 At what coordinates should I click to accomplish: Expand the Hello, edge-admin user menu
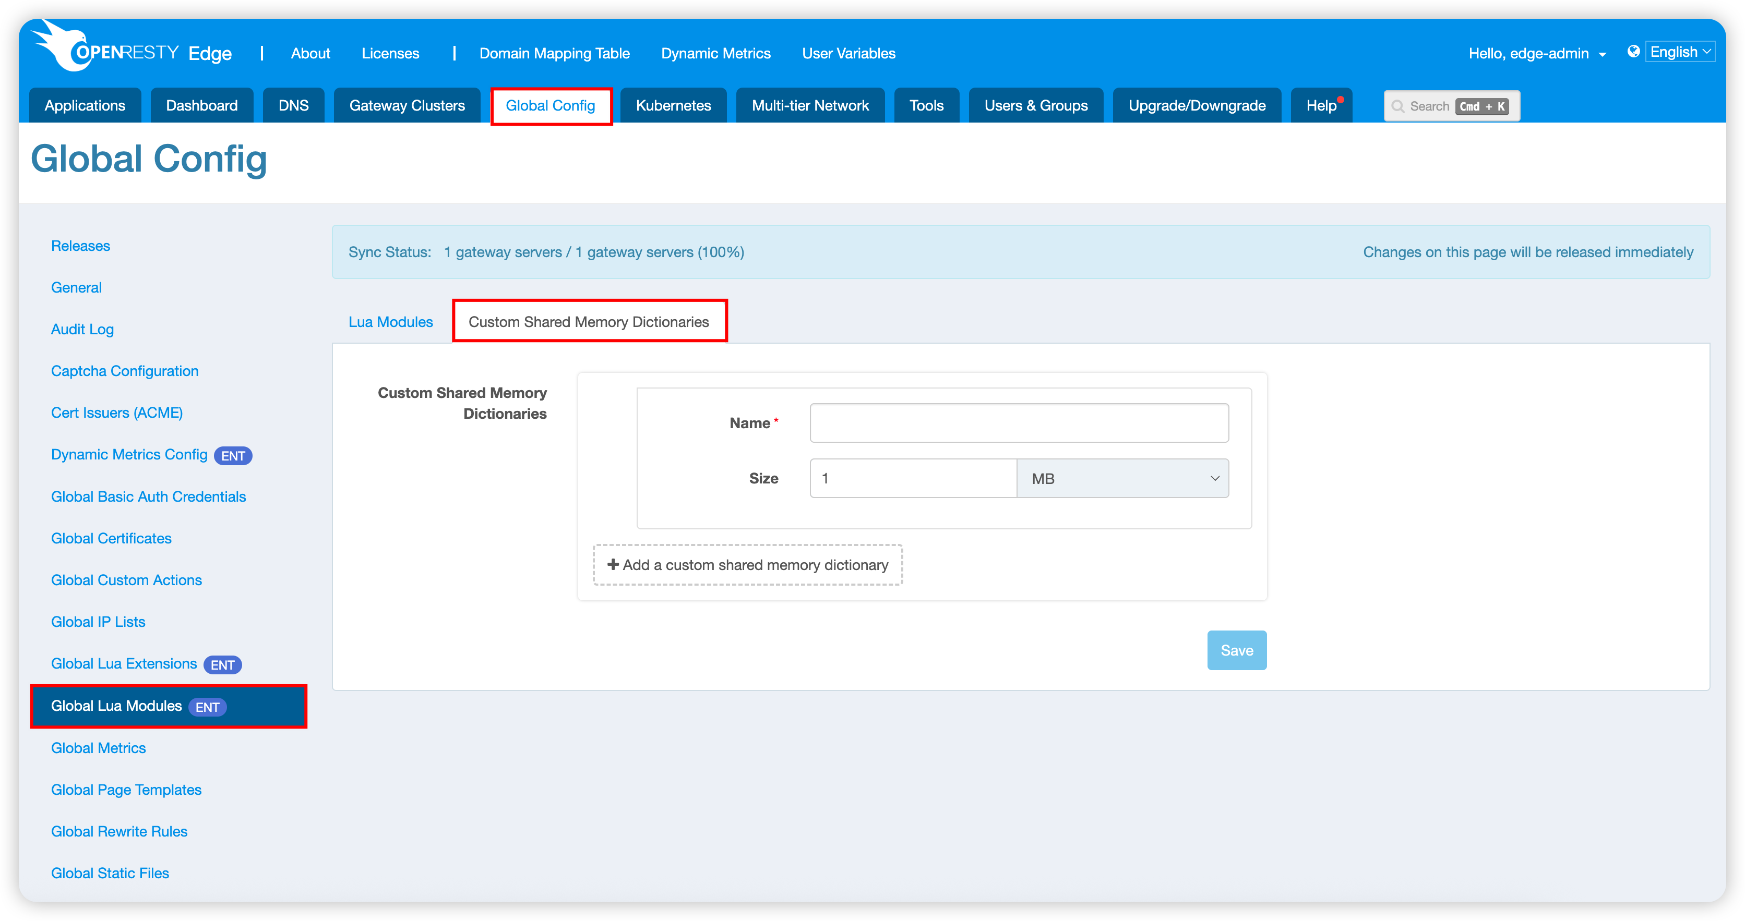tap(1537, 54)
